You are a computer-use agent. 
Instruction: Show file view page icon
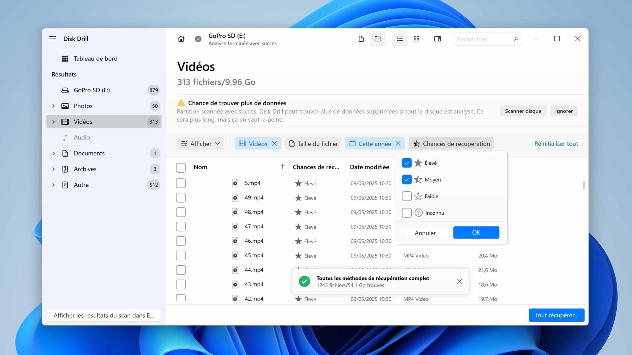pyautogui.click(x=361, y=39)
